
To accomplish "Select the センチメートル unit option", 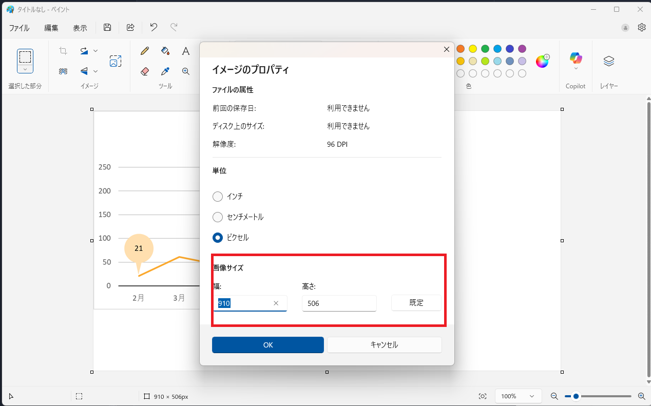I will point(218,217).
